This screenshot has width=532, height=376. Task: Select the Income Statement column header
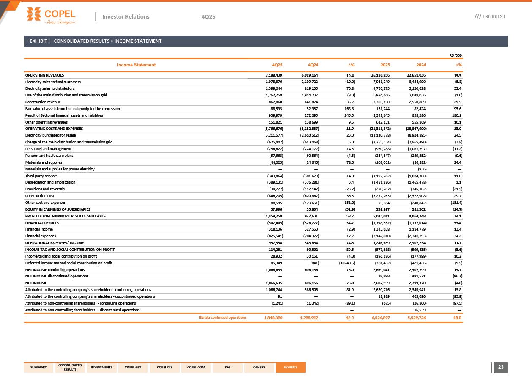click(x=136, y=65)
